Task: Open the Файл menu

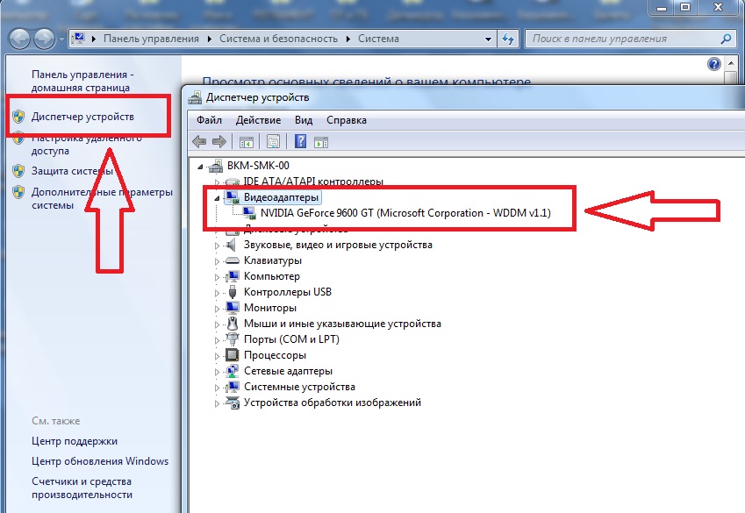Action: point(210,120)
